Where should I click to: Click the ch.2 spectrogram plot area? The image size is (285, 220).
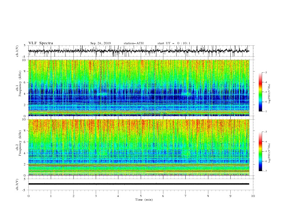point(139,147)
